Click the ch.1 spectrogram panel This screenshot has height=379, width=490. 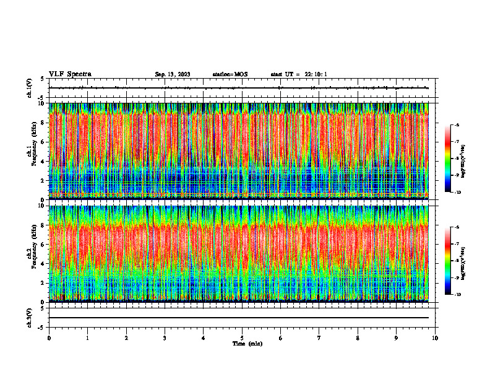(239, 151)
